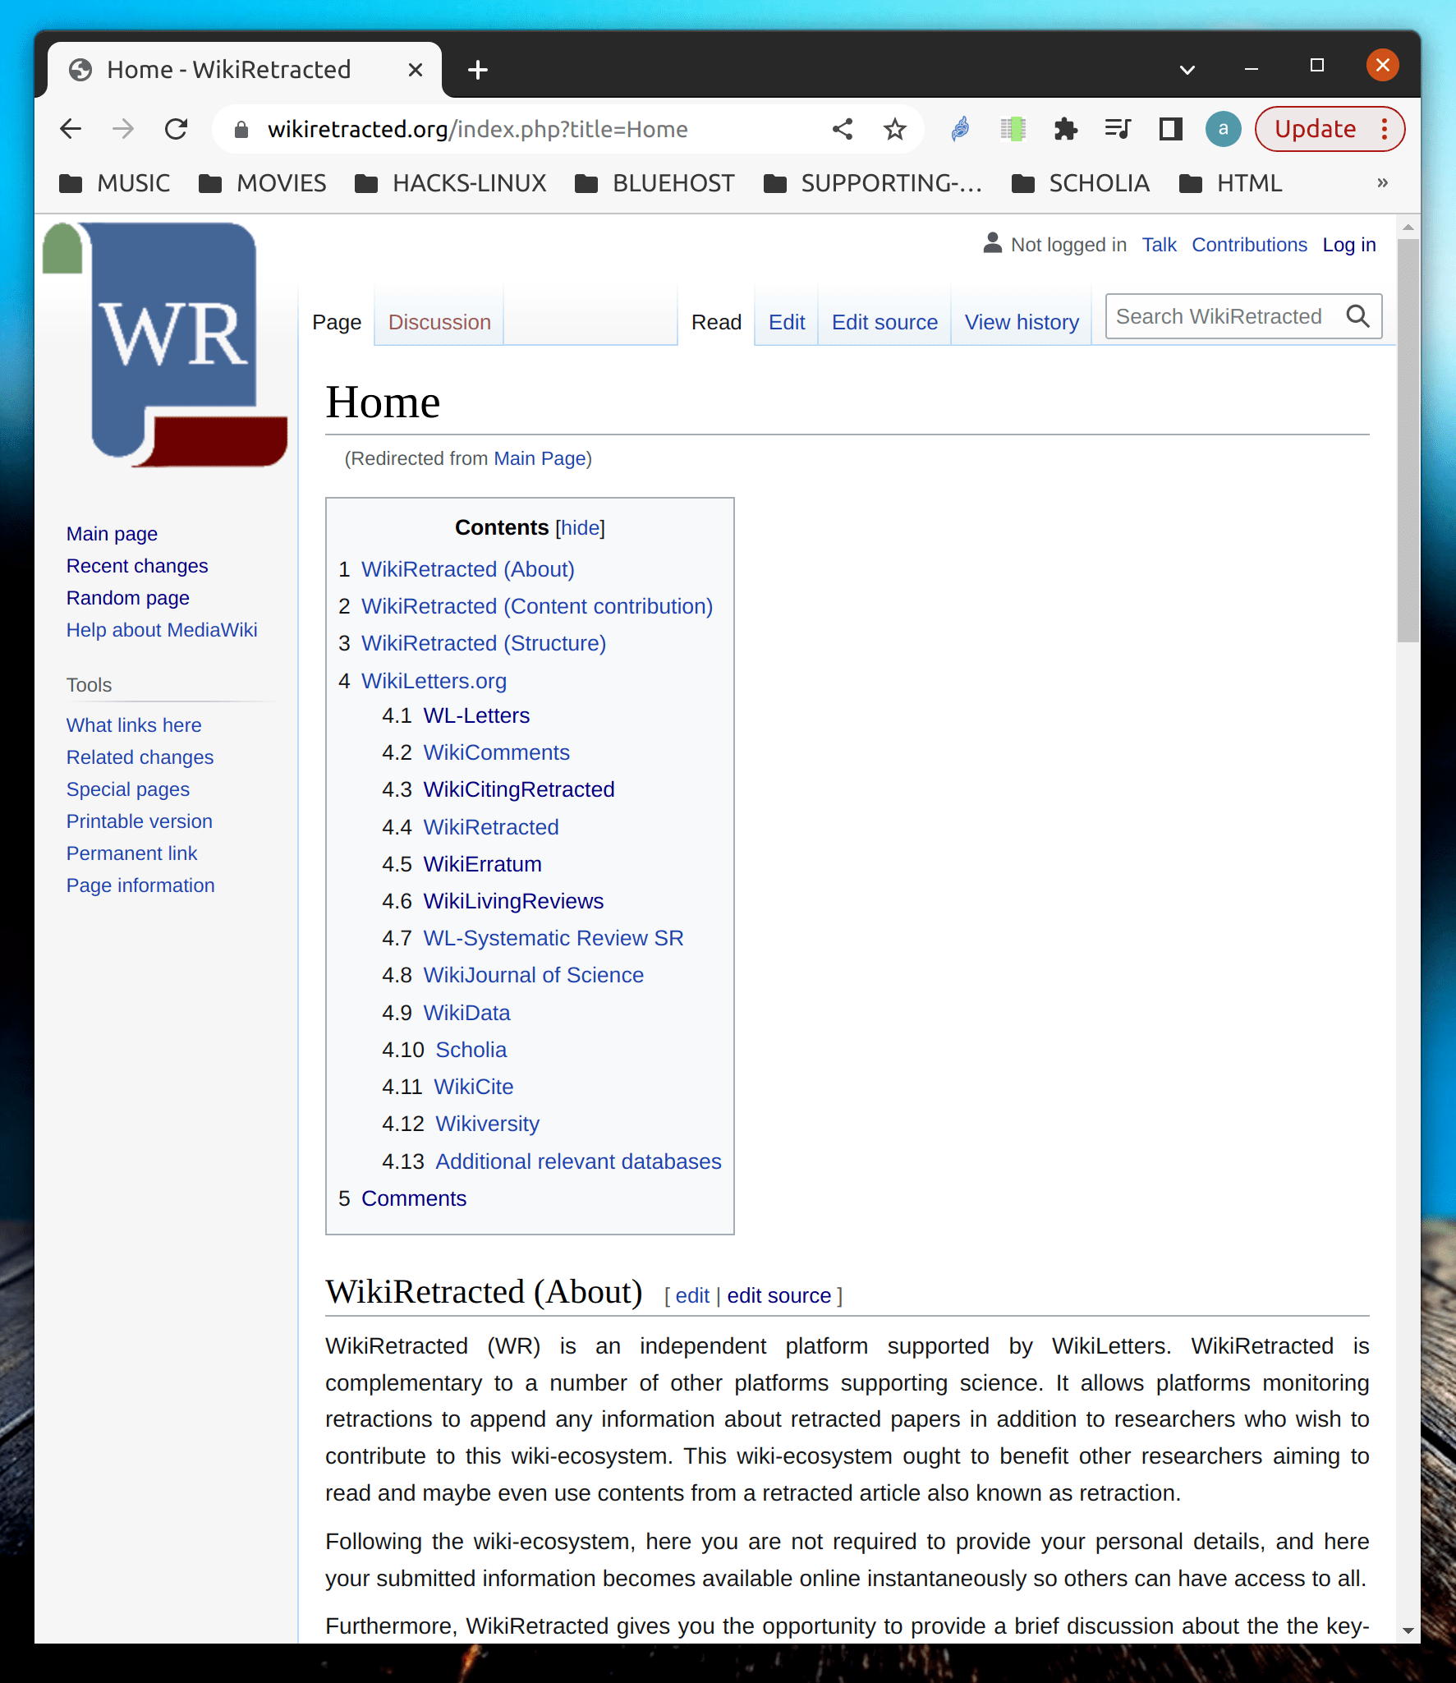Open the HTML bookmarks folder
The height and width of the screenshot is (1683, 1456).
[1230, 183]
